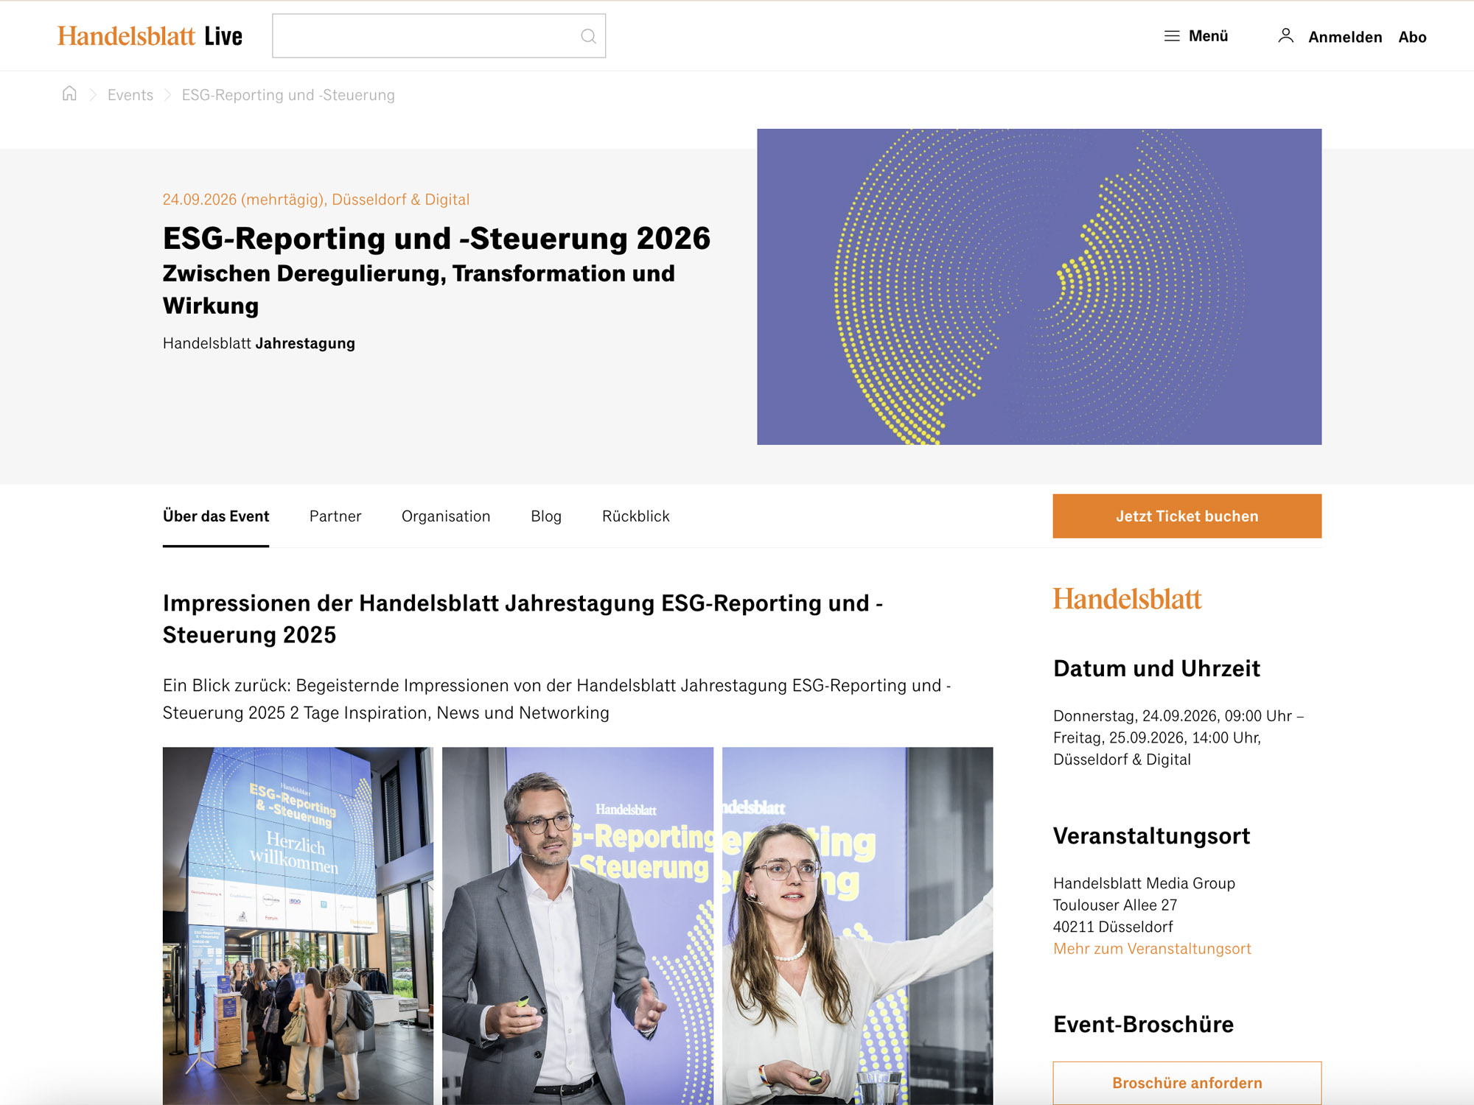
Task: Select the Blog tab
Action: tap(545, 516)
